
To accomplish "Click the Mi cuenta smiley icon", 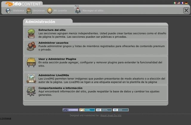I will pyautogui.click(x=50, y=10).
